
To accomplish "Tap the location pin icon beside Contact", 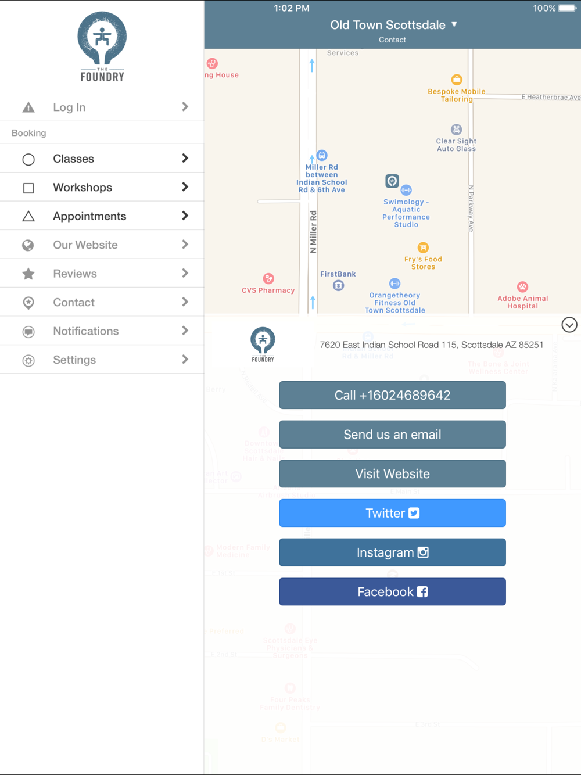I will tap(28, 303).
